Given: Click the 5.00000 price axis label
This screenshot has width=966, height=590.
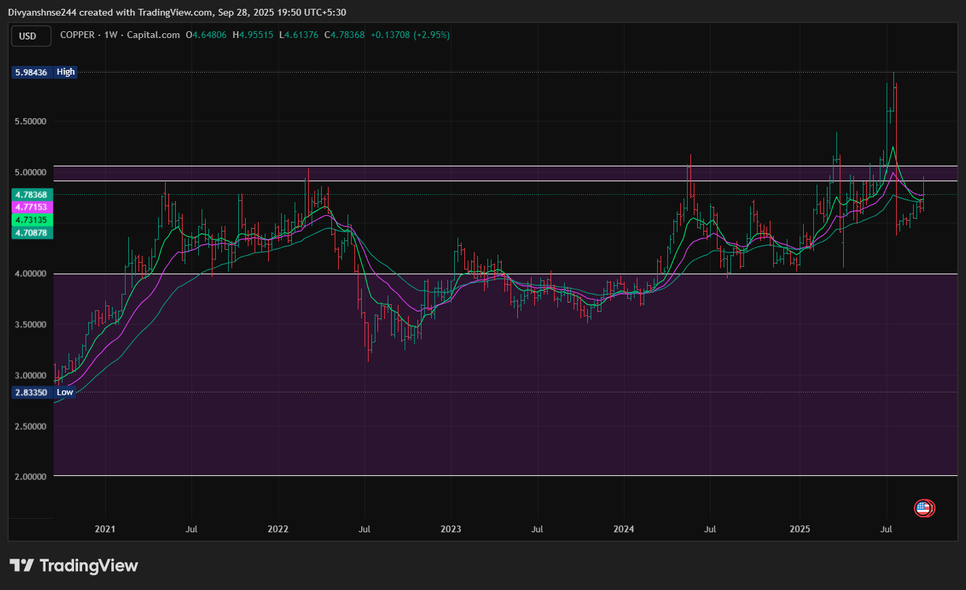Looking at the screenshot, I should 31,172.
